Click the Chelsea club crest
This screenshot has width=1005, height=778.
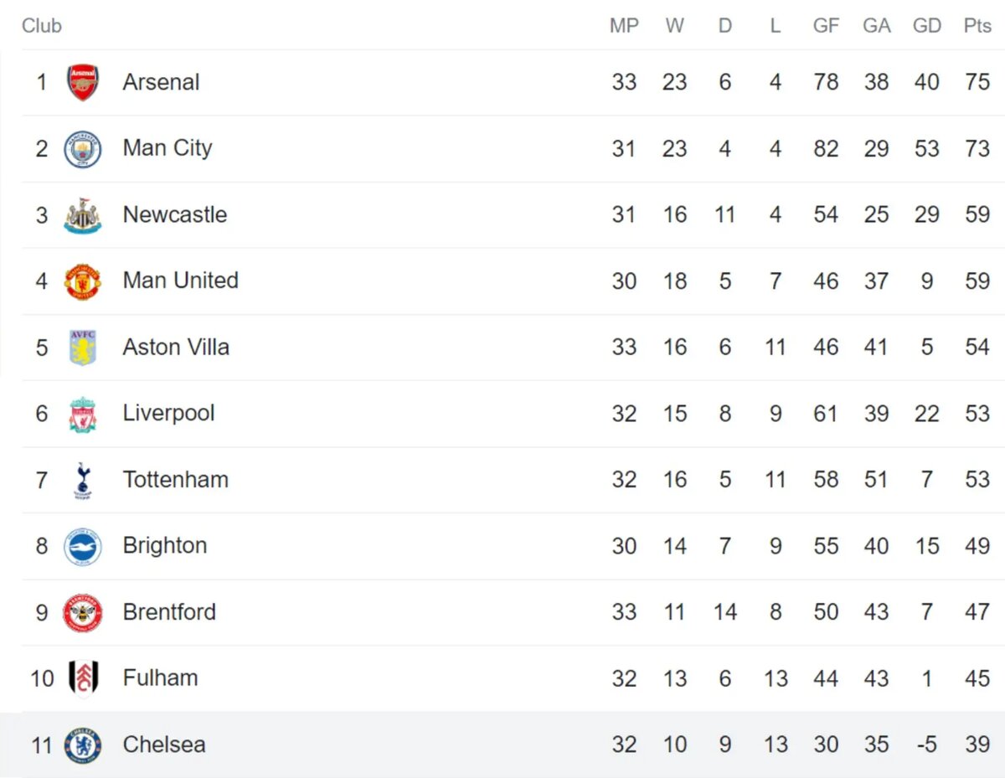(x=83, y=745)
